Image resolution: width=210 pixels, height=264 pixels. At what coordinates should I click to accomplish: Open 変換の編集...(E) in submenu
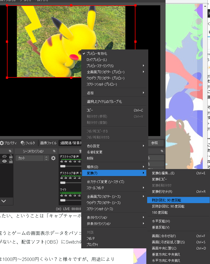coord(178,173)
